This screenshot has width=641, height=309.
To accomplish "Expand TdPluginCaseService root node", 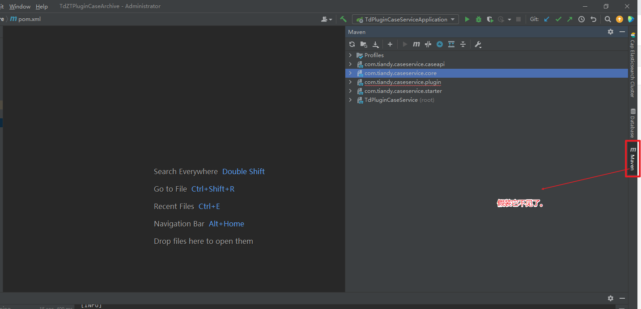I will tap(350, 100).
